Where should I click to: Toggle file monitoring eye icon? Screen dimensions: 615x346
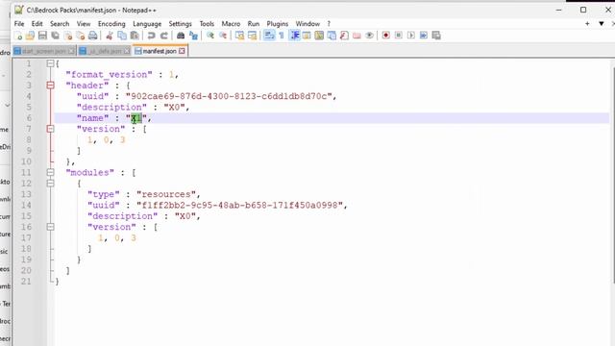pos(369,36)
